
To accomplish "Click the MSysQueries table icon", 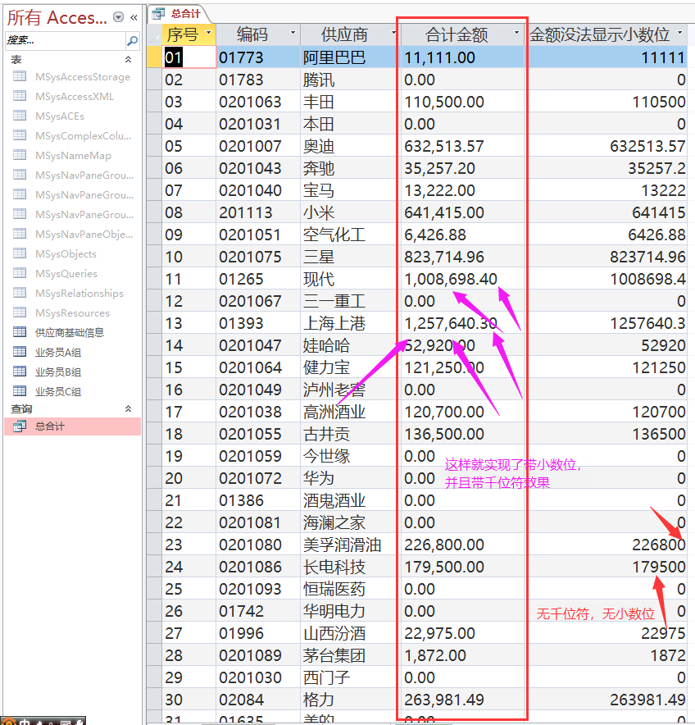I will [x=20, y=273].
